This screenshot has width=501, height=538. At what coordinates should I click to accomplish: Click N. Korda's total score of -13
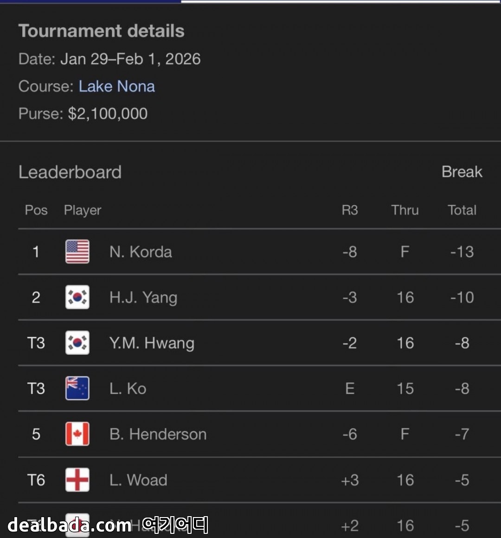pos(462,252)
